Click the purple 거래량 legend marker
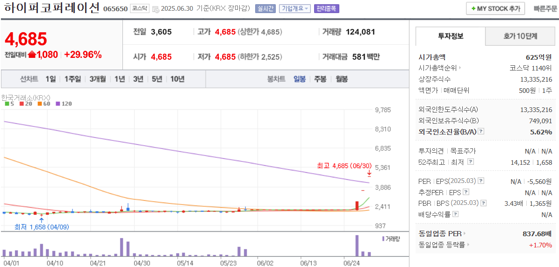Viewport: 559px width, 267px height. 383,239
